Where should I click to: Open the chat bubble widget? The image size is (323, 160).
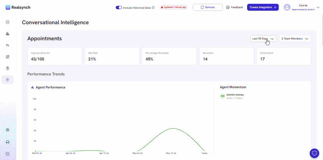(315, 153)
